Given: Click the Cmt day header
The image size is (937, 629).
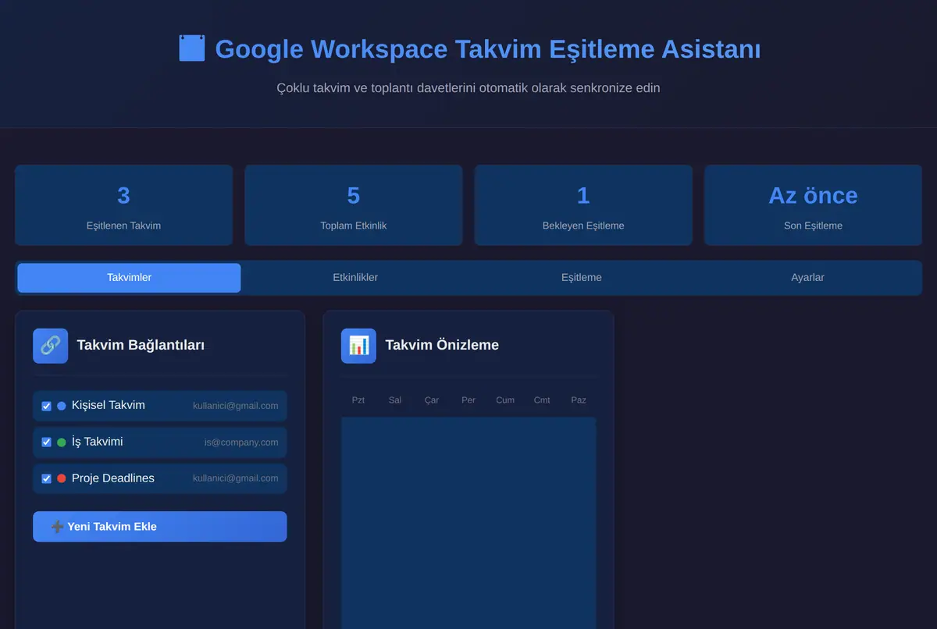Looking at the screenshot, I should point(542,400).
